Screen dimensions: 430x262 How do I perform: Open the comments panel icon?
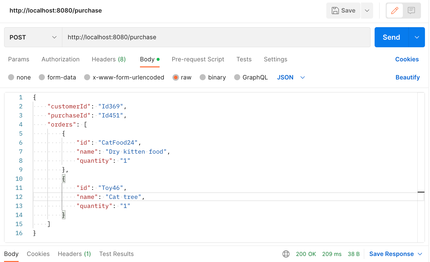coord(411,11)
